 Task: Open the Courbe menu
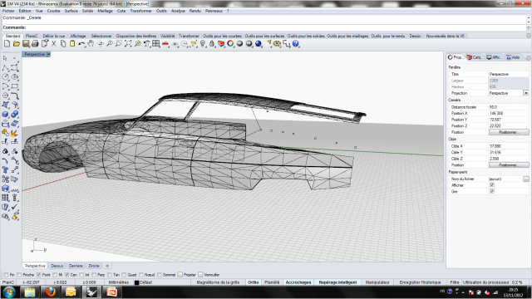pyautogui.click(x=53, y=11)
